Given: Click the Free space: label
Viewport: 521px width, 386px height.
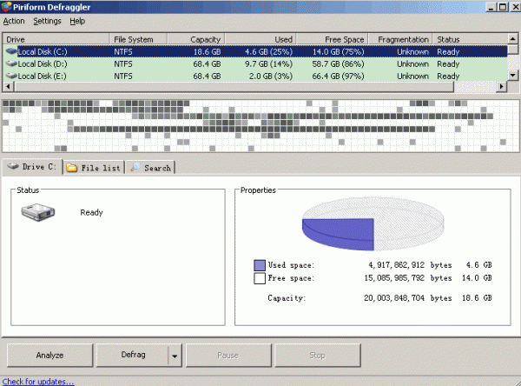Looking at the screenshot, I should coord(291,278).
